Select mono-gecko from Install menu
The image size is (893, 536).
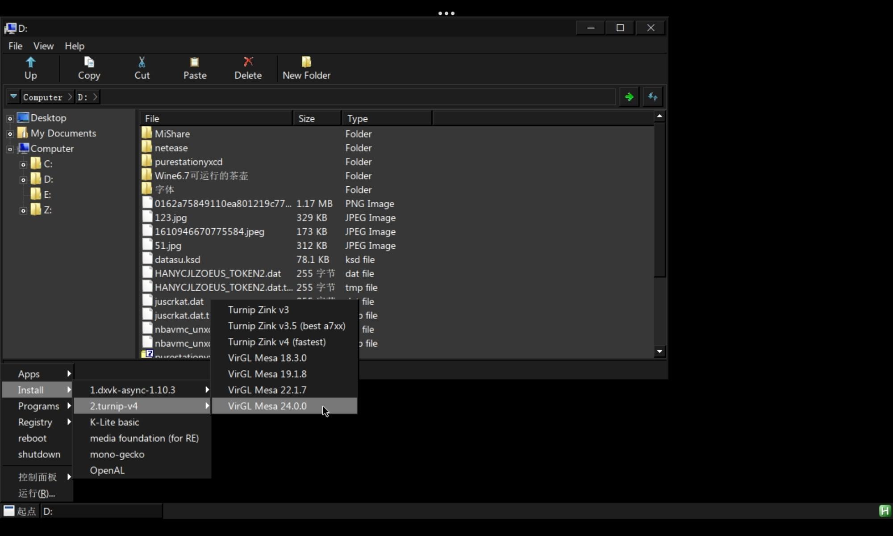tap(117, 454)
